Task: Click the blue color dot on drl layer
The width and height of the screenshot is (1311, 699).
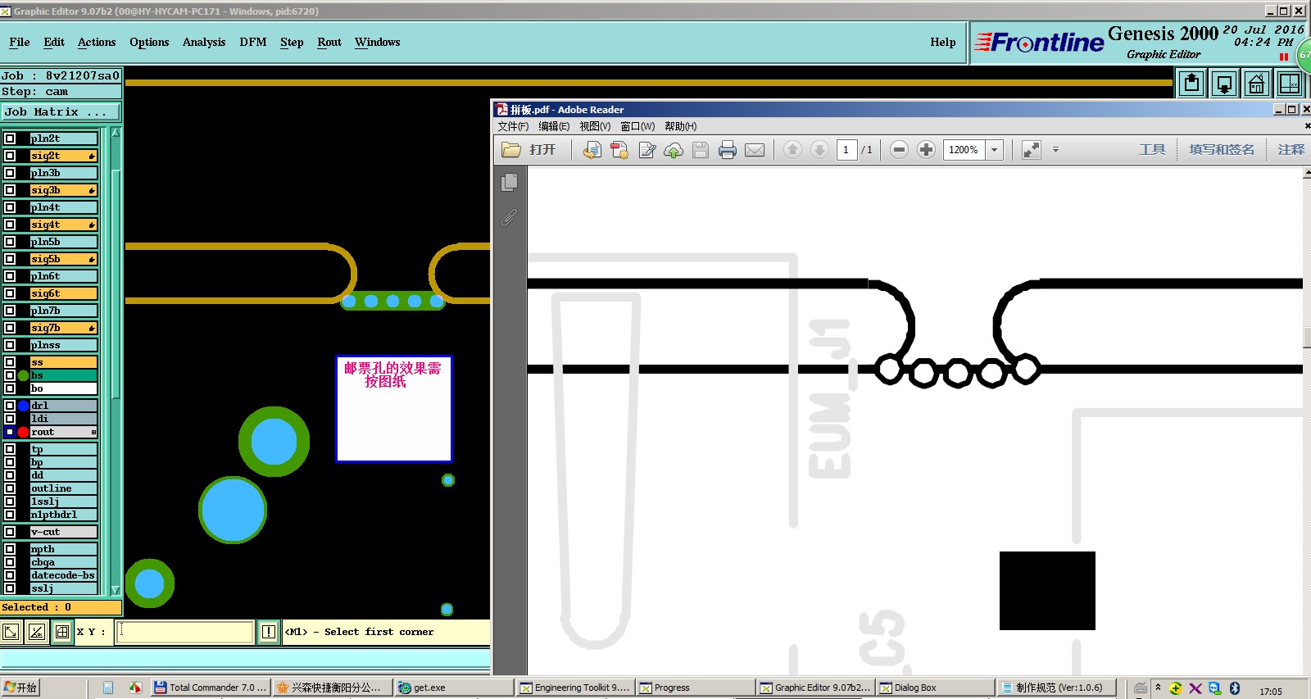Action: pos(24,406)
